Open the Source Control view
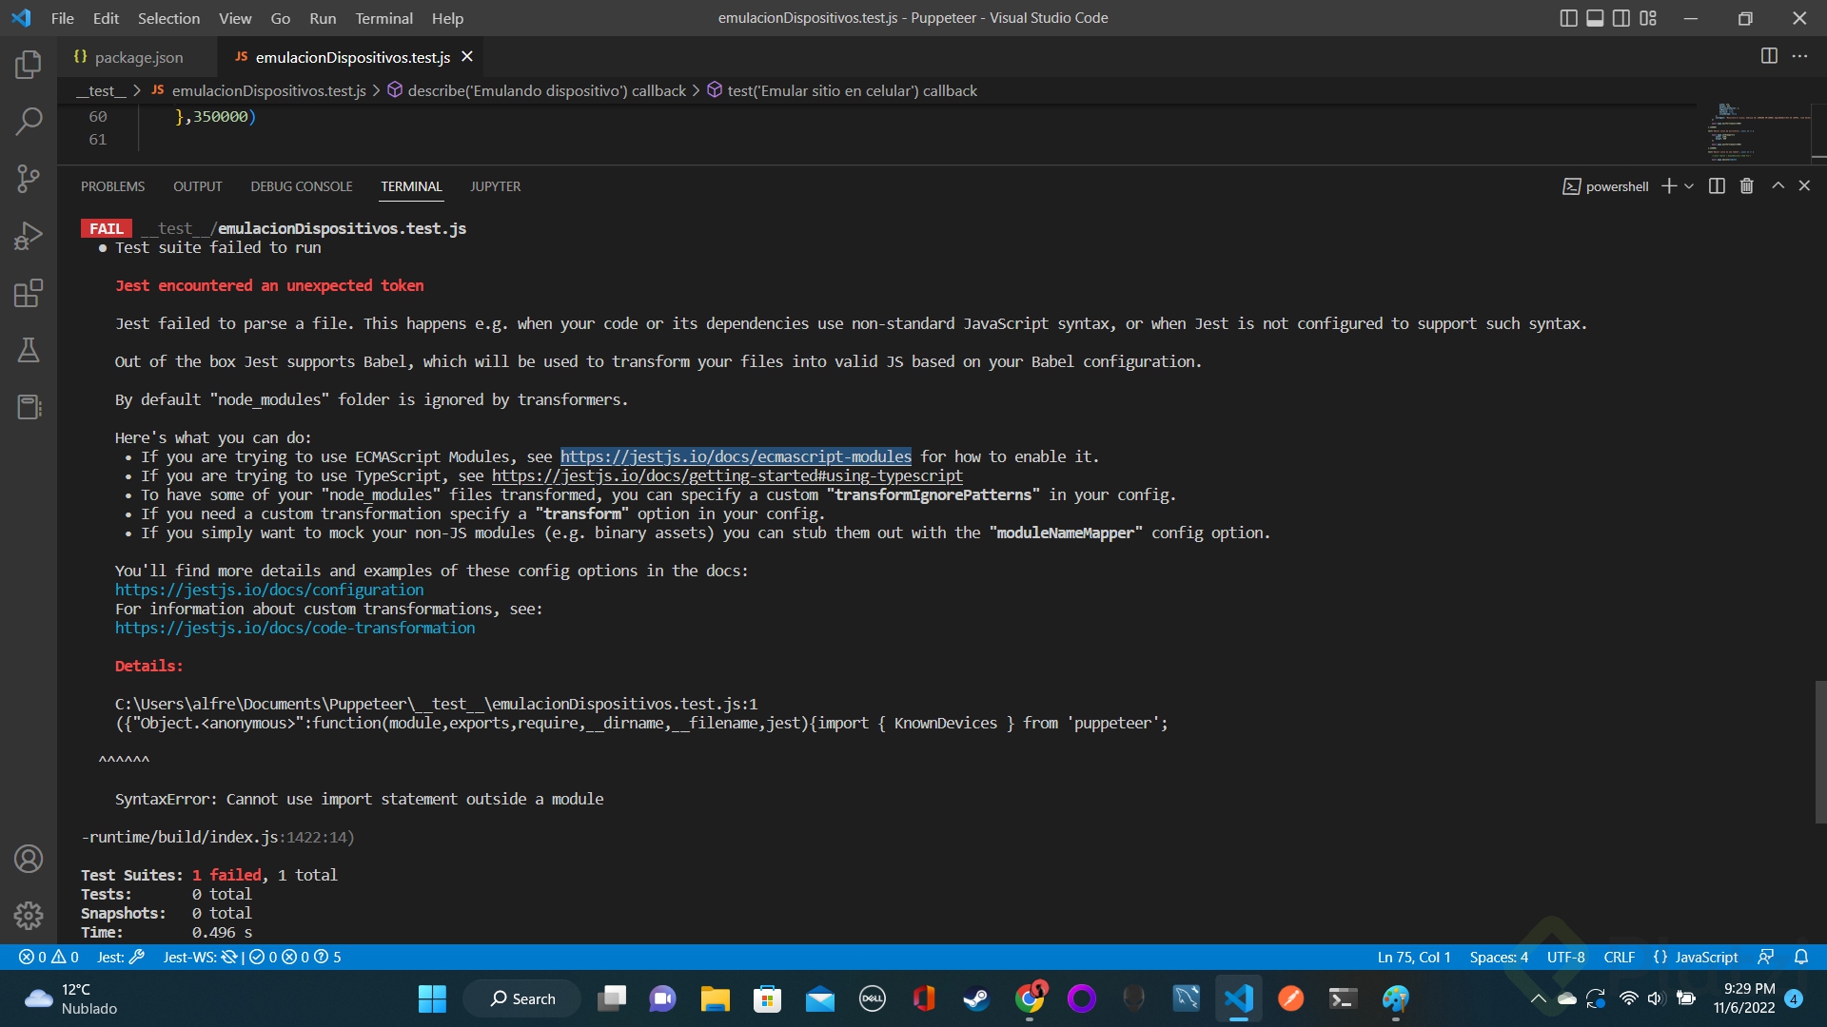Viewport: 1827px width, 1027px height. 29,179
